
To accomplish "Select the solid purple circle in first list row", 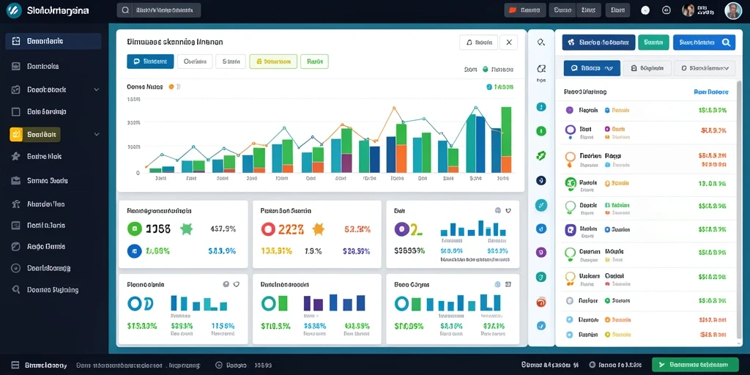I will coord(569,110).
